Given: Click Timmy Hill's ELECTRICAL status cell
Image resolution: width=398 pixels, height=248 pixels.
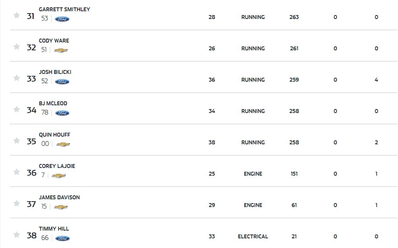Looking at the screenshot, I should coord(253,236).
